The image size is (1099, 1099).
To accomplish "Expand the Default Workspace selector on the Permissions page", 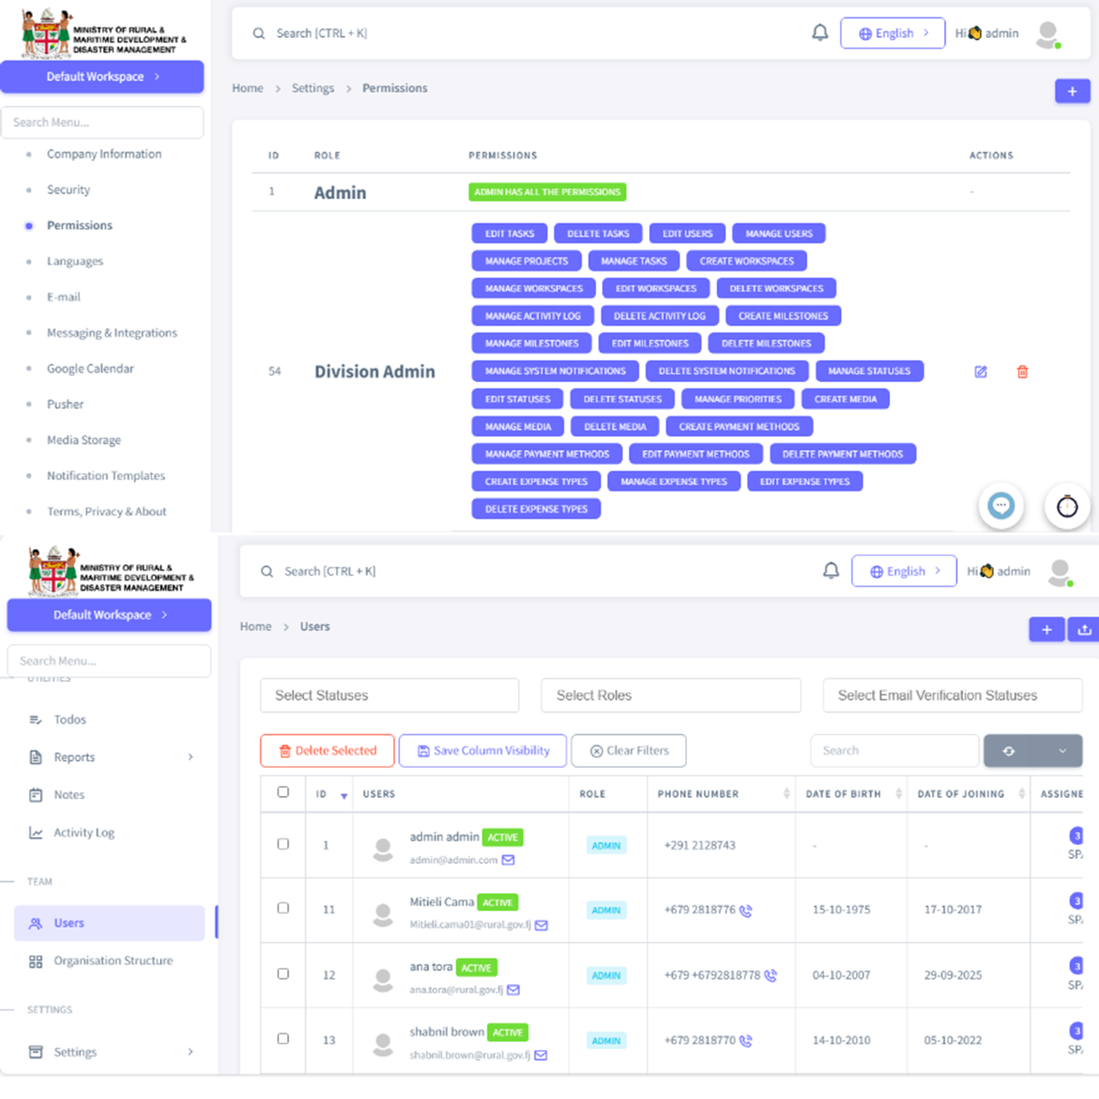I will (102, 77).
